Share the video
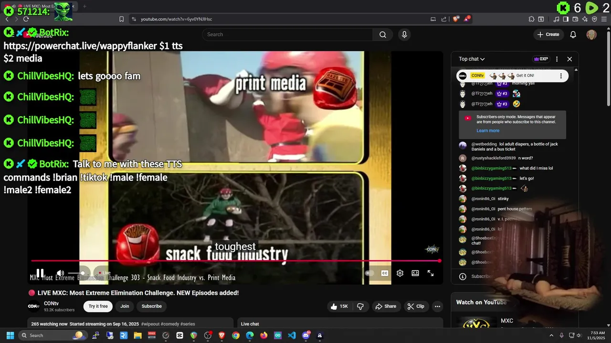 (x=386, y=306)
